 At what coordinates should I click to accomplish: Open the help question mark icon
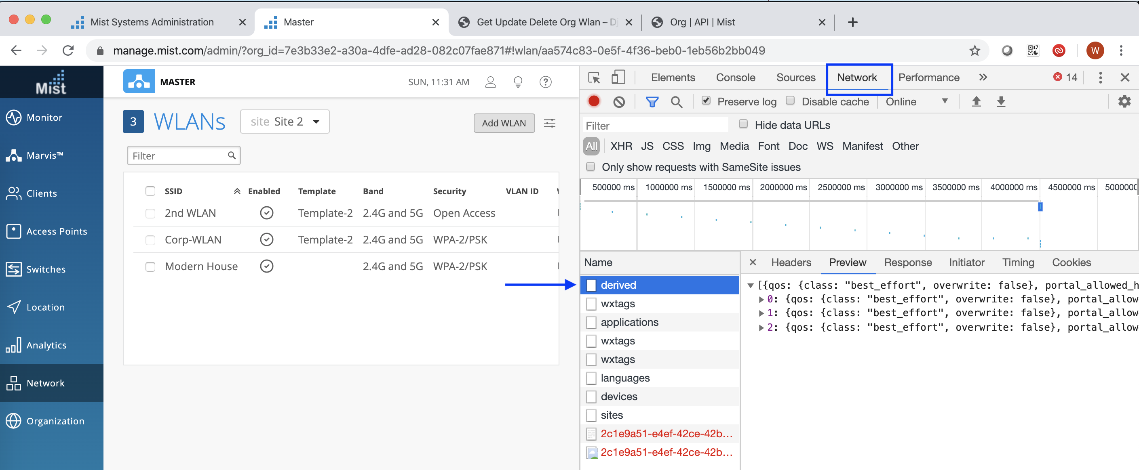(x=545, y=82)
